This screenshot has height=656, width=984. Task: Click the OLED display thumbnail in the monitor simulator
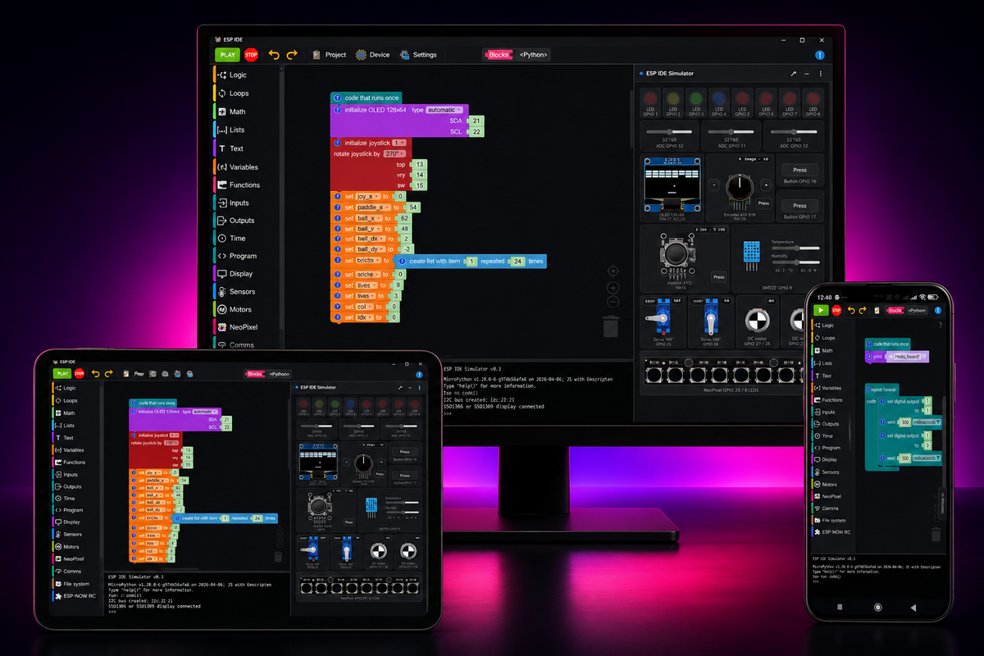[672, 185]
